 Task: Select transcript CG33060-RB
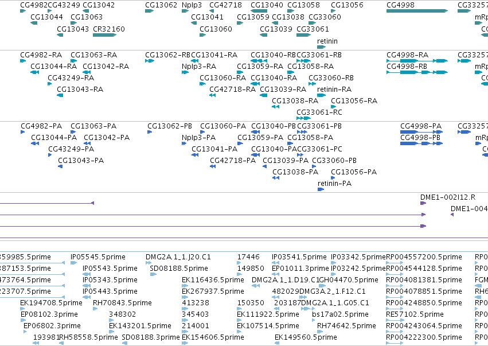coord(331,78)
